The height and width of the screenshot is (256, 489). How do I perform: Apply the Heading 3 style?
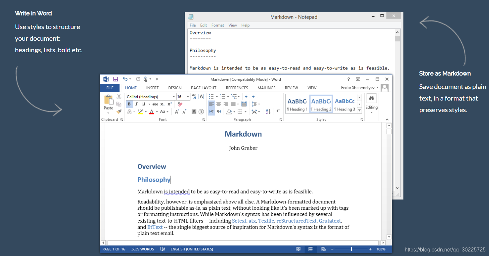(345, 104)
